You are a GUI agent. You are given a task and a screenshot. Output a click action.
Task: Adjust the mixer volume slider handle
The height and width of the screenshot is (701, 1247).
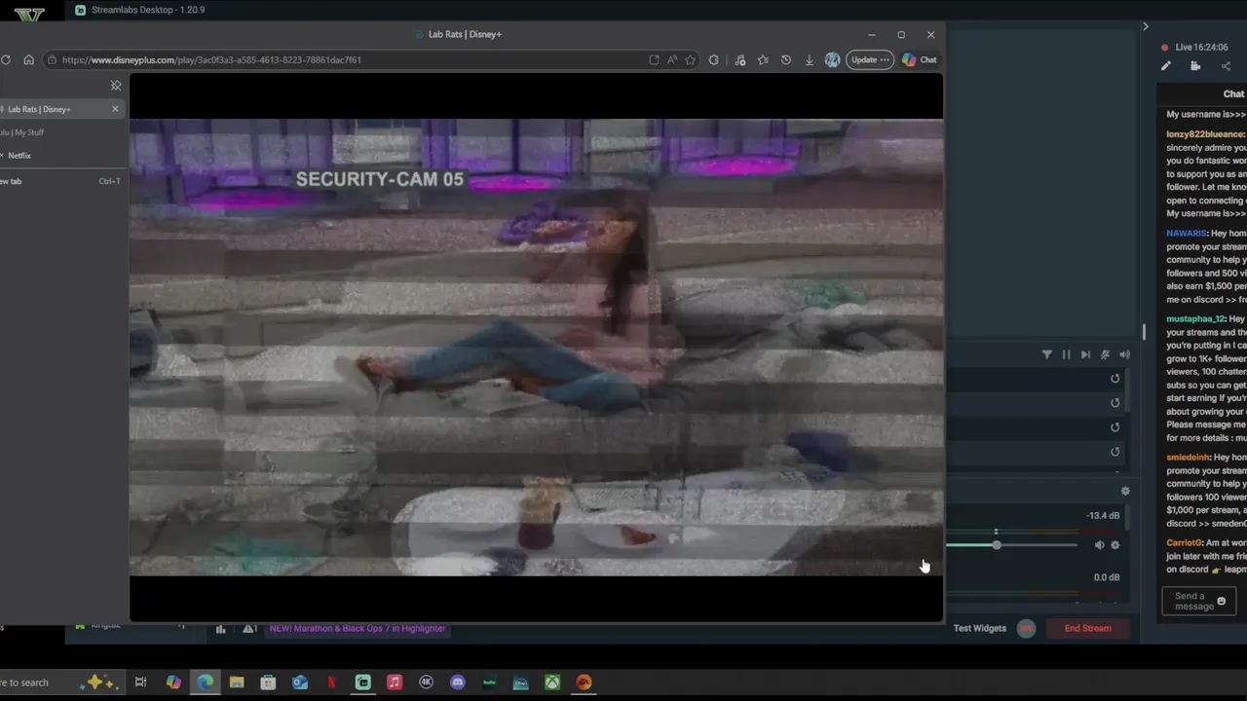tap(996, 545)
